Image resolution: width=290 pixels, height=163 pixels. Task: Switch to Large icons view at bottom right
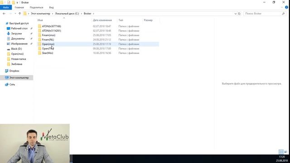point(286,152)
